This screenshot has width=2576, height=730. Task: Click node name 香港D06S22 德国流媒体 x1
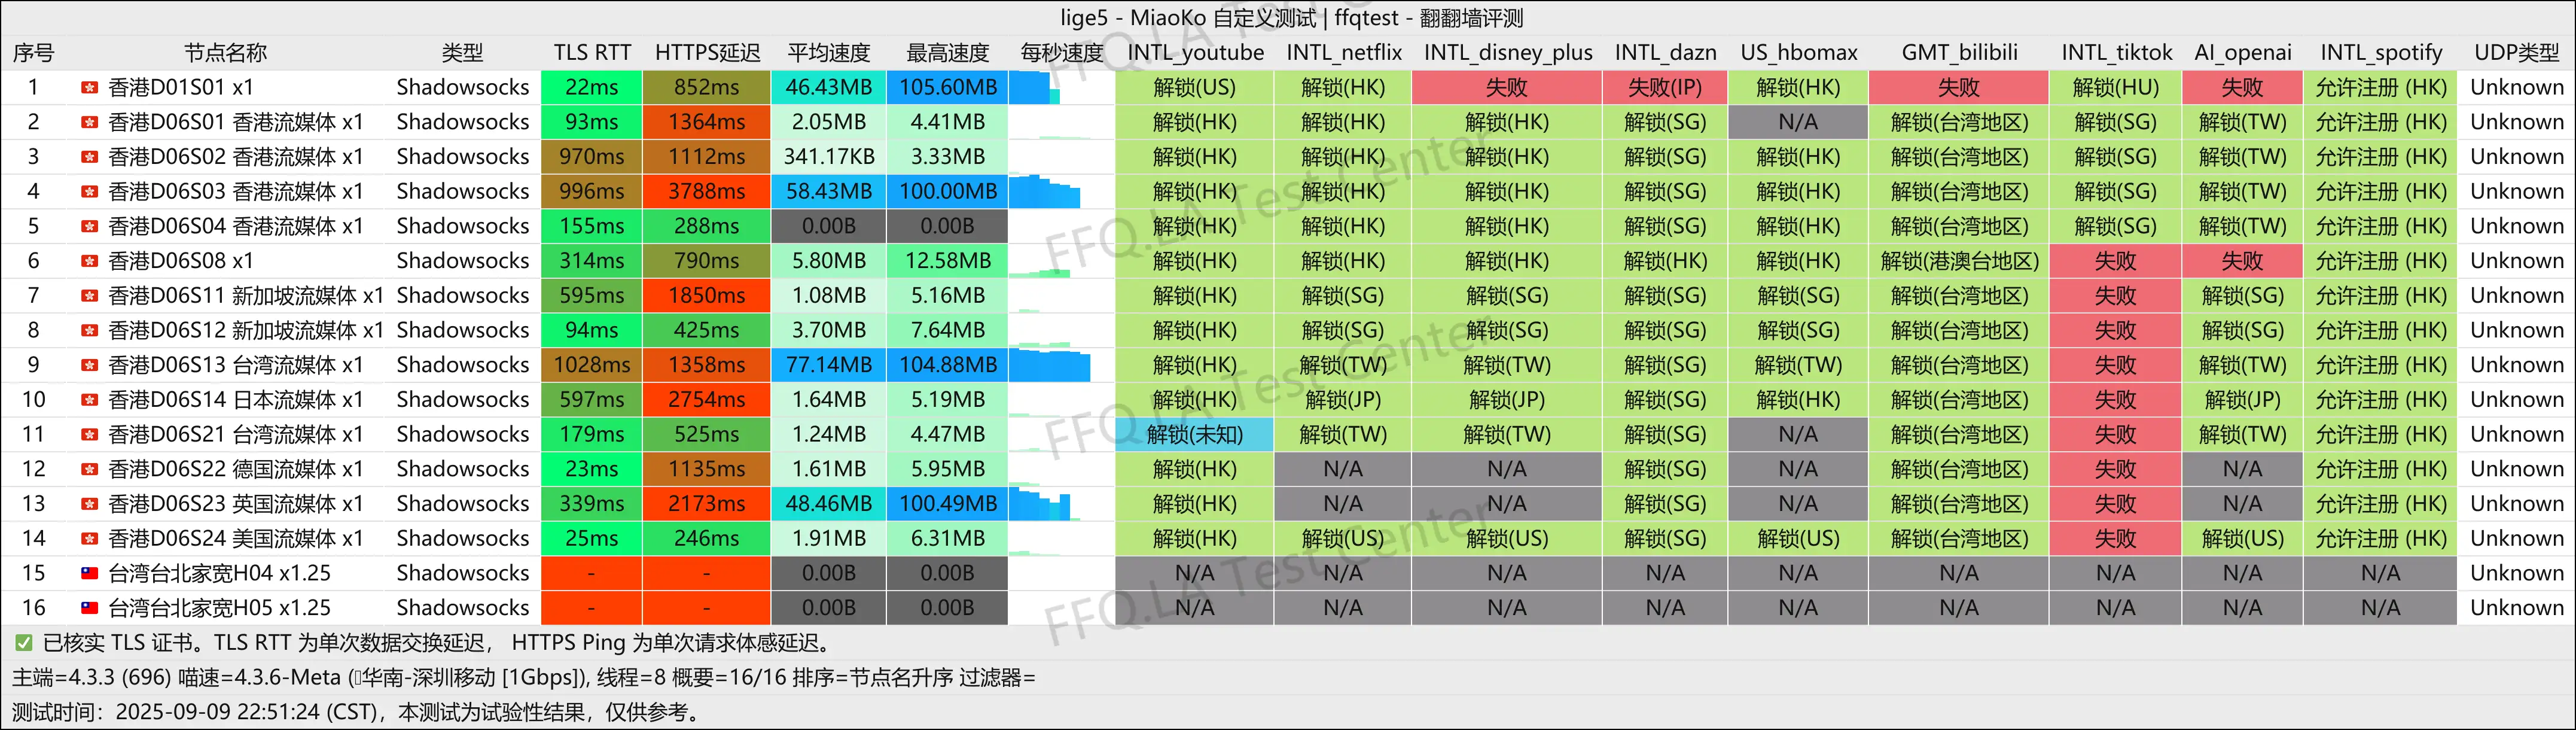[235, 469]
